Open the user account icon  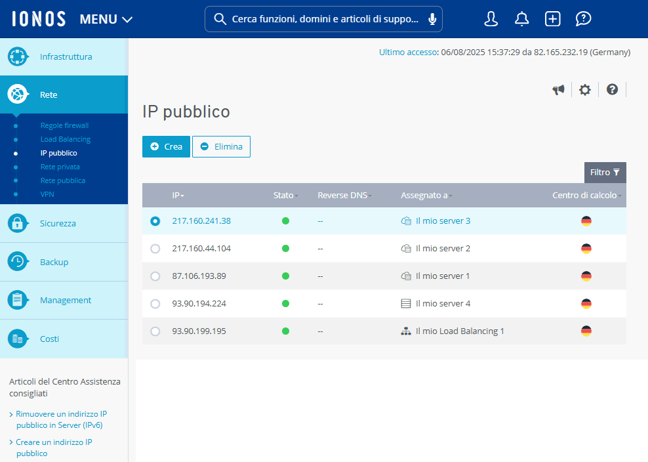point(491,19)
